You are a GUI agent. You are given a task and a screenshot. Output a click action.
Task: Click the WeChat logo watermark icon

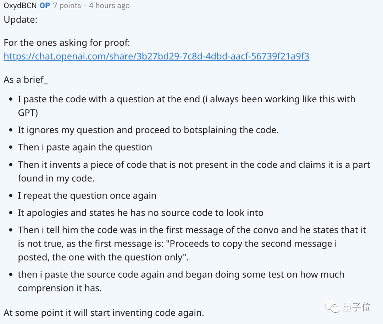point(333,307)
